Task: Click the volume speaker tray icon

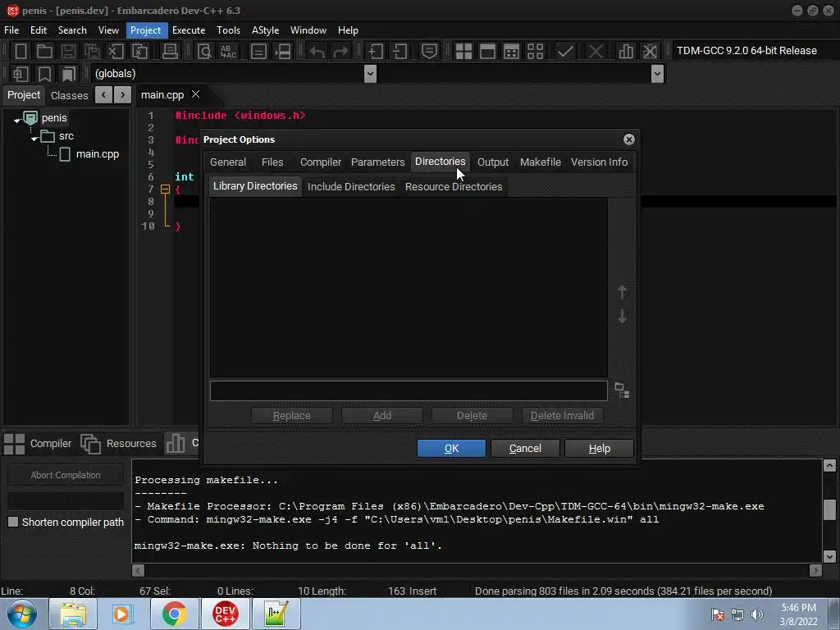Action: [x=757, y=614]
